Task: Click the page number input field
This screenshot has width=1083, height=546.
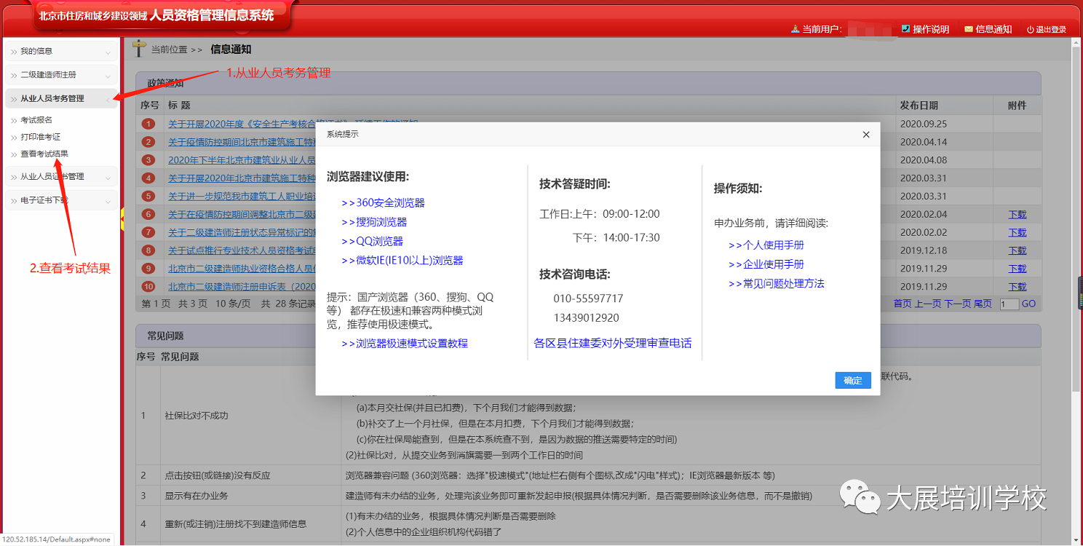Action: pyautogui.click(x=1009, y=304)
